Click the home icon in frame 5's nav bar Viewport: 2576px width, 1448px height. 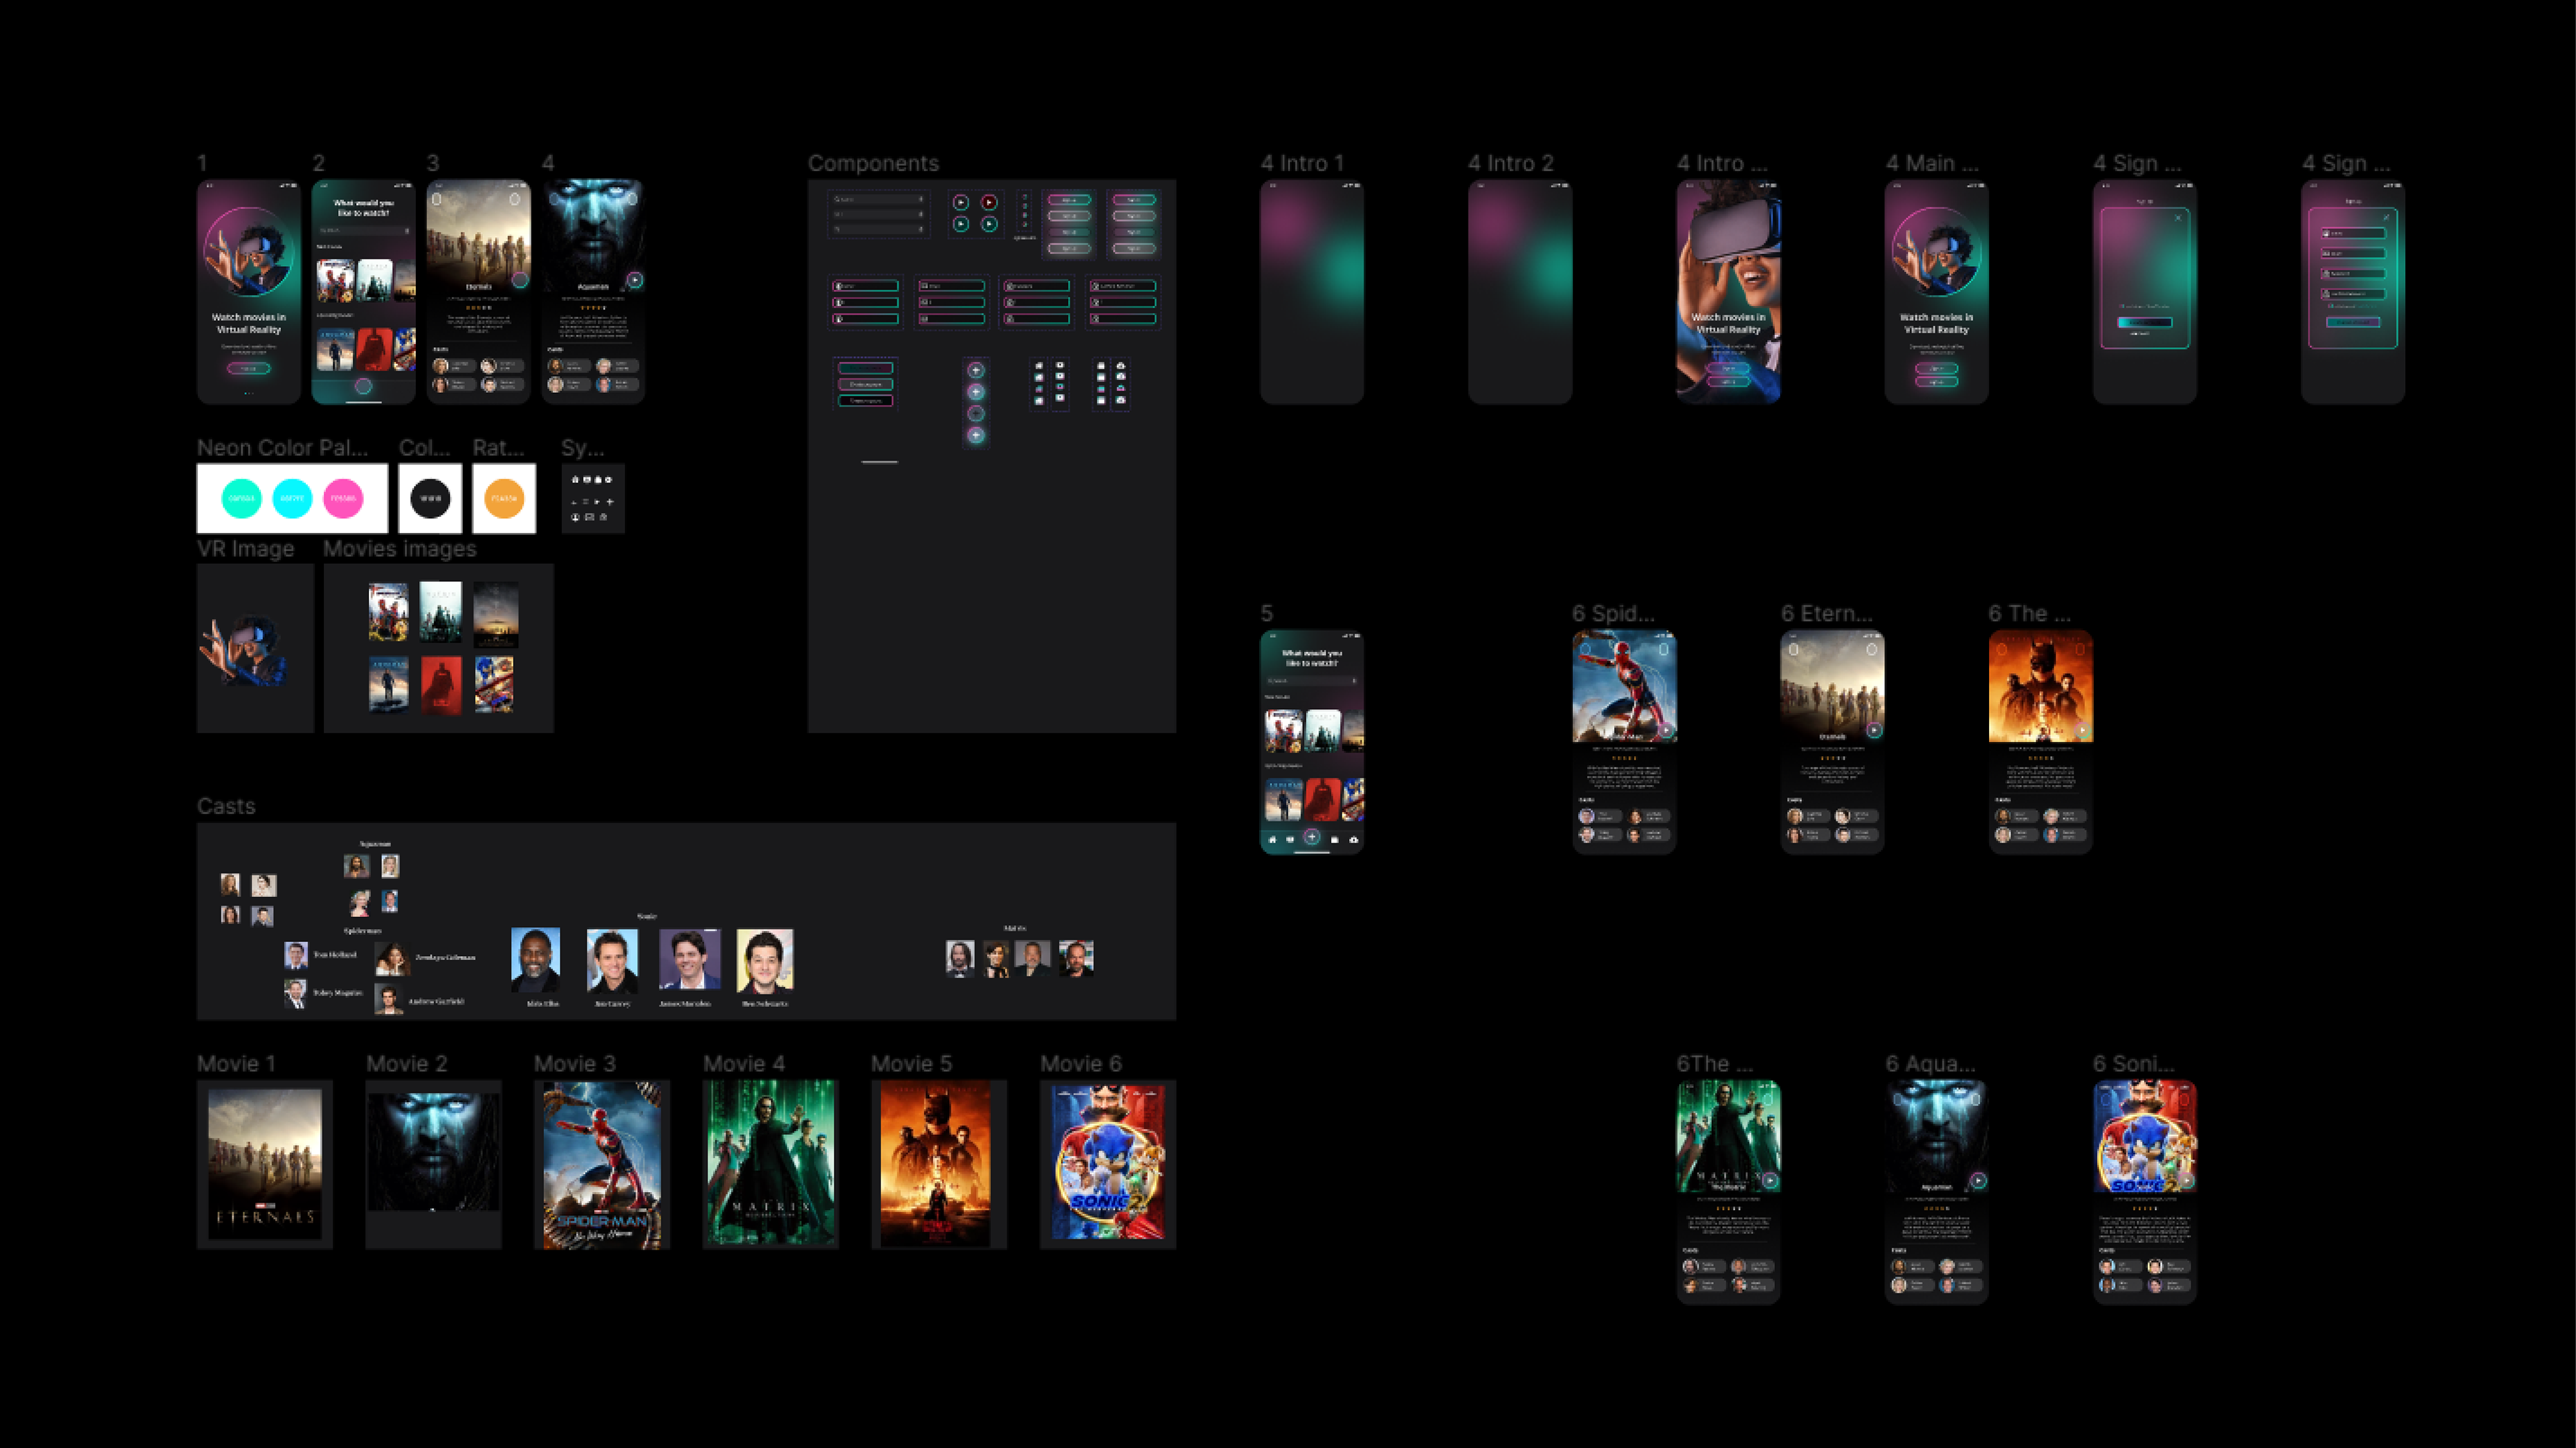coord(1272,839)
